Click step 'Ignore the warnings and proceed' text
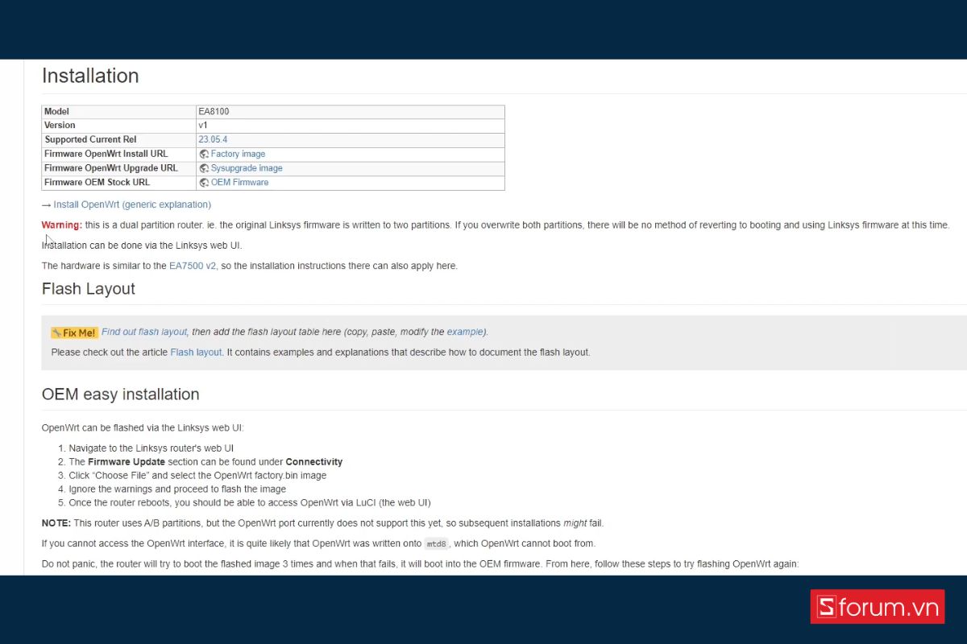This screenshot has width=967, height=644. tap(177, 489)
